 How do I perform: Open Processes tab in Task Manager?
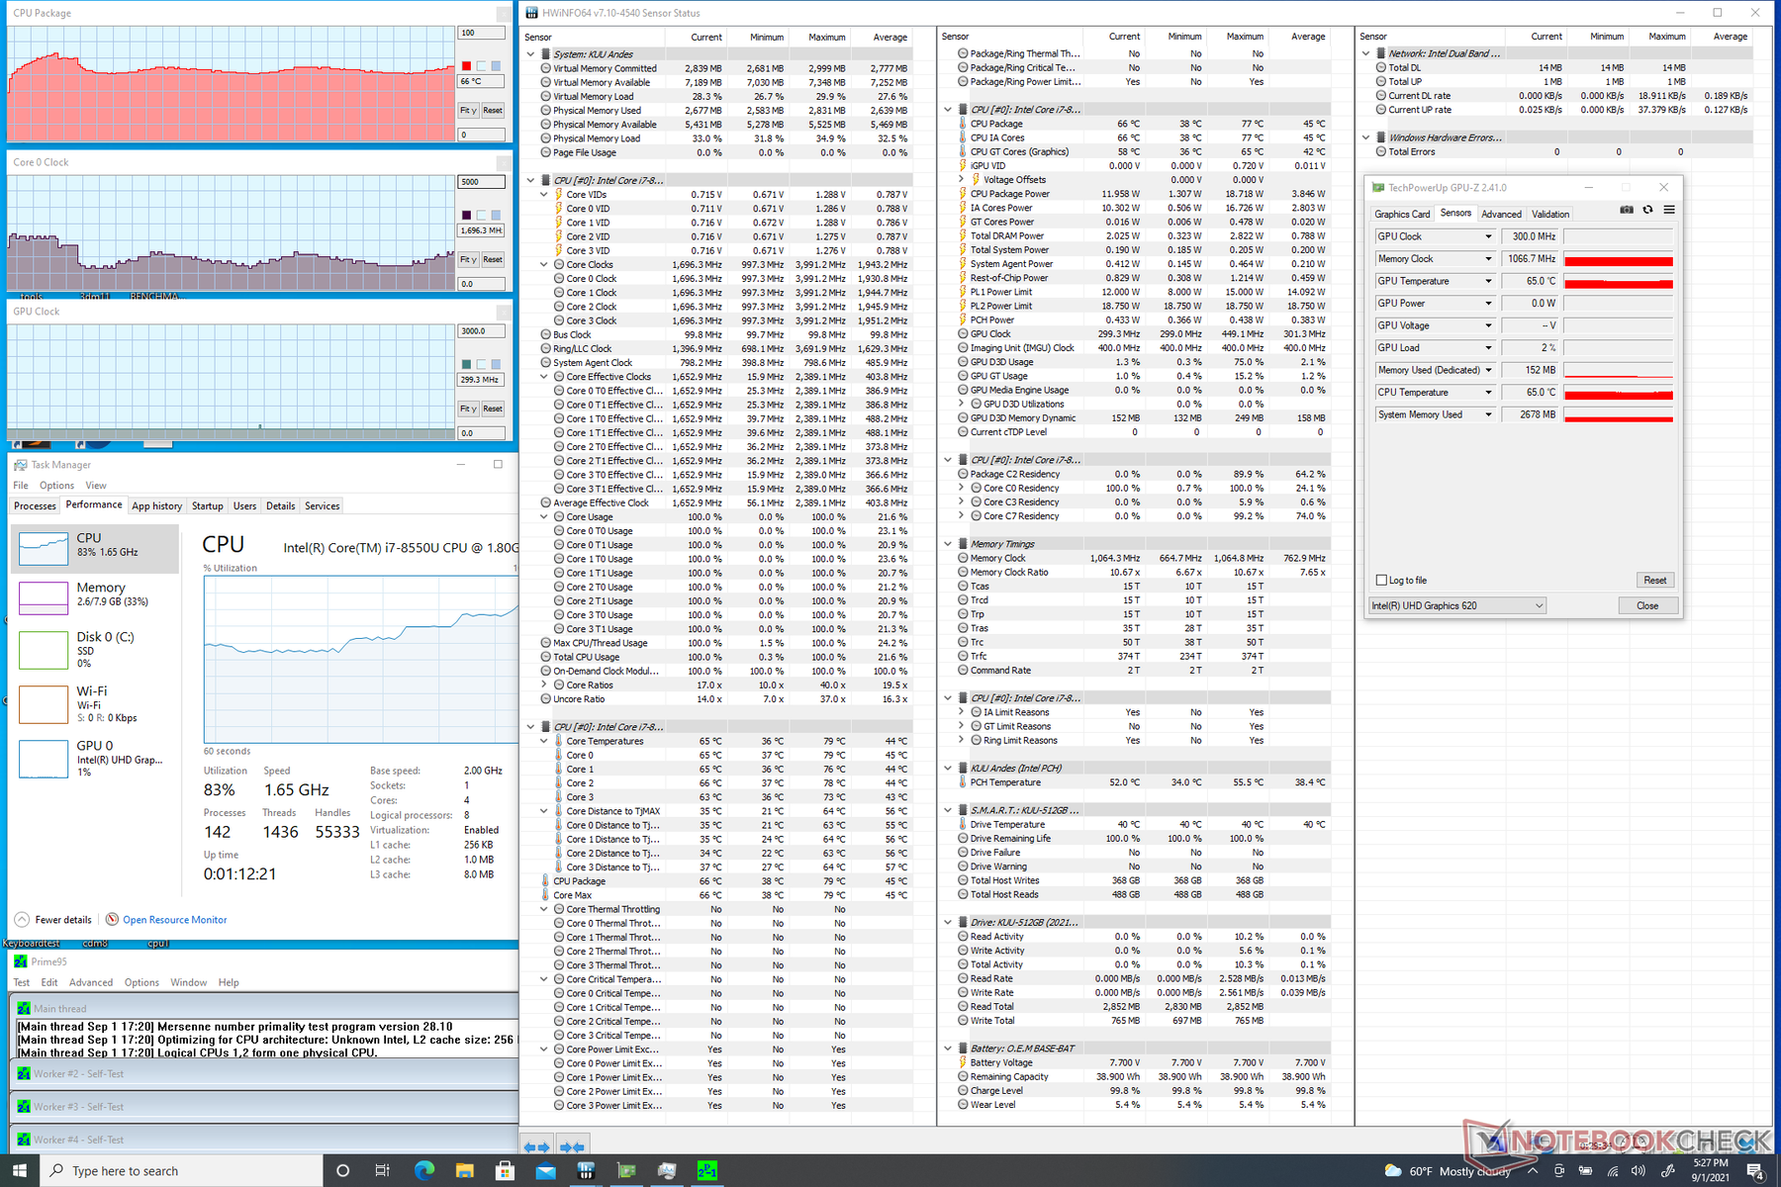[36, 506]
